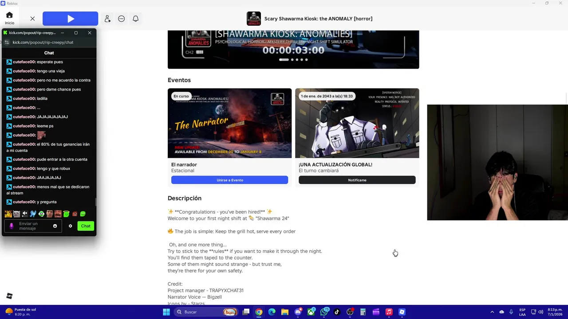Screen dimensions: 568x319
Task: Open ESP LAA language switcher
Action: tap(522, 312)
